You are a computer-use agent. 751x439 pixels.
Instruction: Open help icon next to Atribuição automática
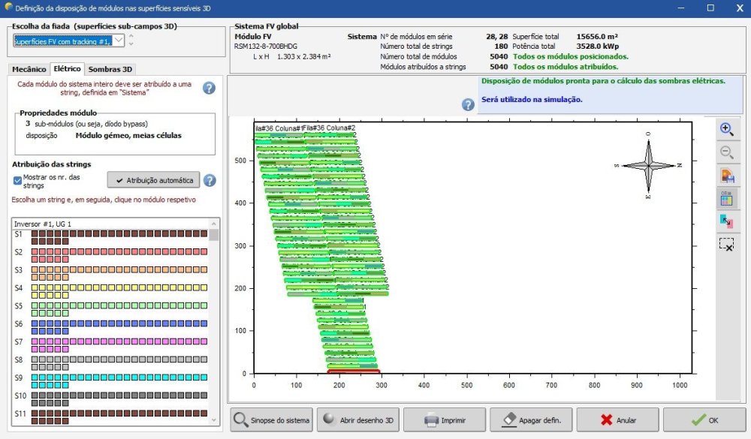click(x=210, y=180)
